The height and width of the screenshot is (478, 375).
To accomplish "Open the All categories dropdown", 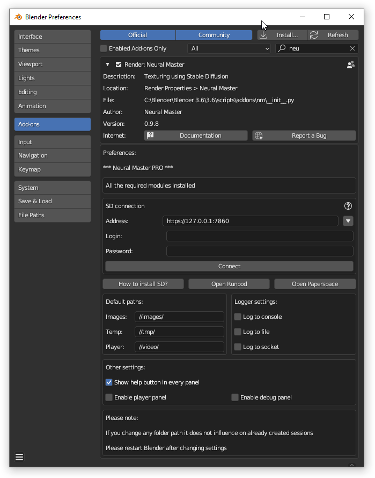I will [229, 48].
